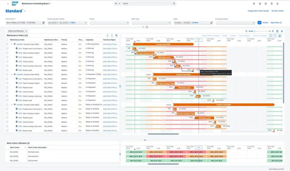290x171 pixels.
Task: Tick checkbox of Replace parts row In Planning
Action: [x=7, y=57]
